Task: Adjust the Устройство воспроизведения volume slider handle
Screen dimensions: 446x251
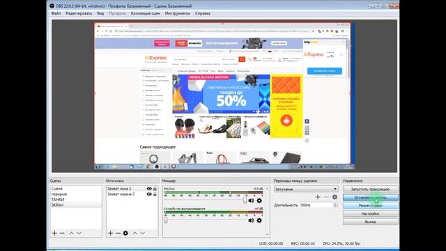Action: pyautogui.click(x=166, y=220)
